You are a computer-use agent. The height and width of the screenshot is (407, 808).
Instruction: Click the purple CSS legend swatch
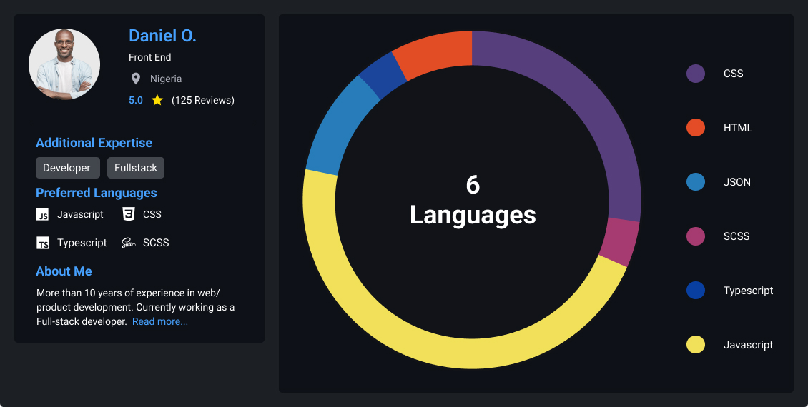click(x=696, y=74)
